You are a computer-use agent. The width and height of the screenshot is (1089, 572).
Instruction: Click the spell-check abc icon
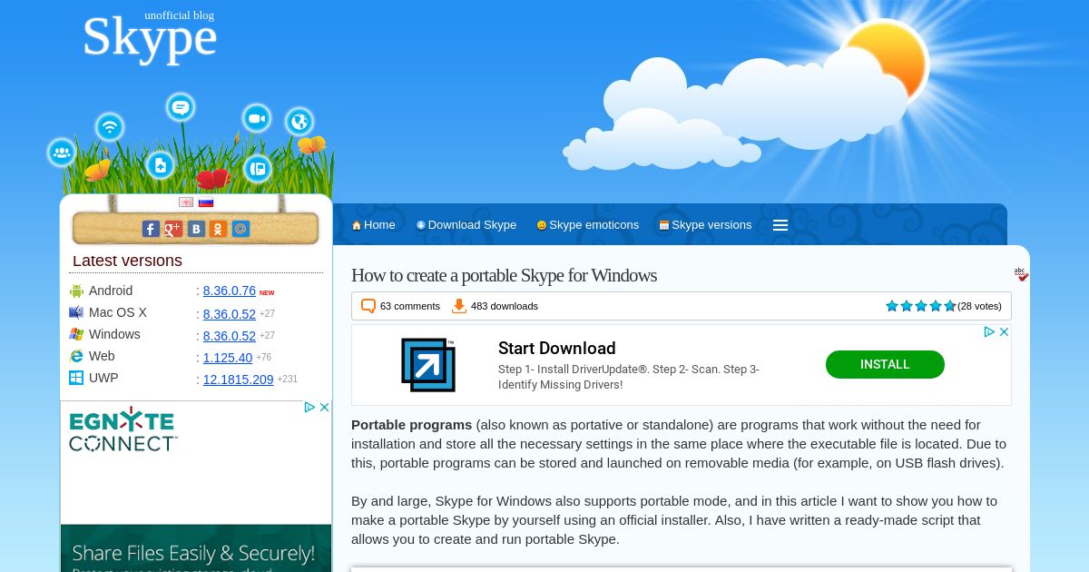[1021, 274]
